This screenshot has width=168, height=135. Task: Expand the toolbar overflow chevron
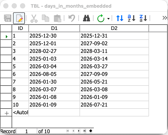point(164,18)
